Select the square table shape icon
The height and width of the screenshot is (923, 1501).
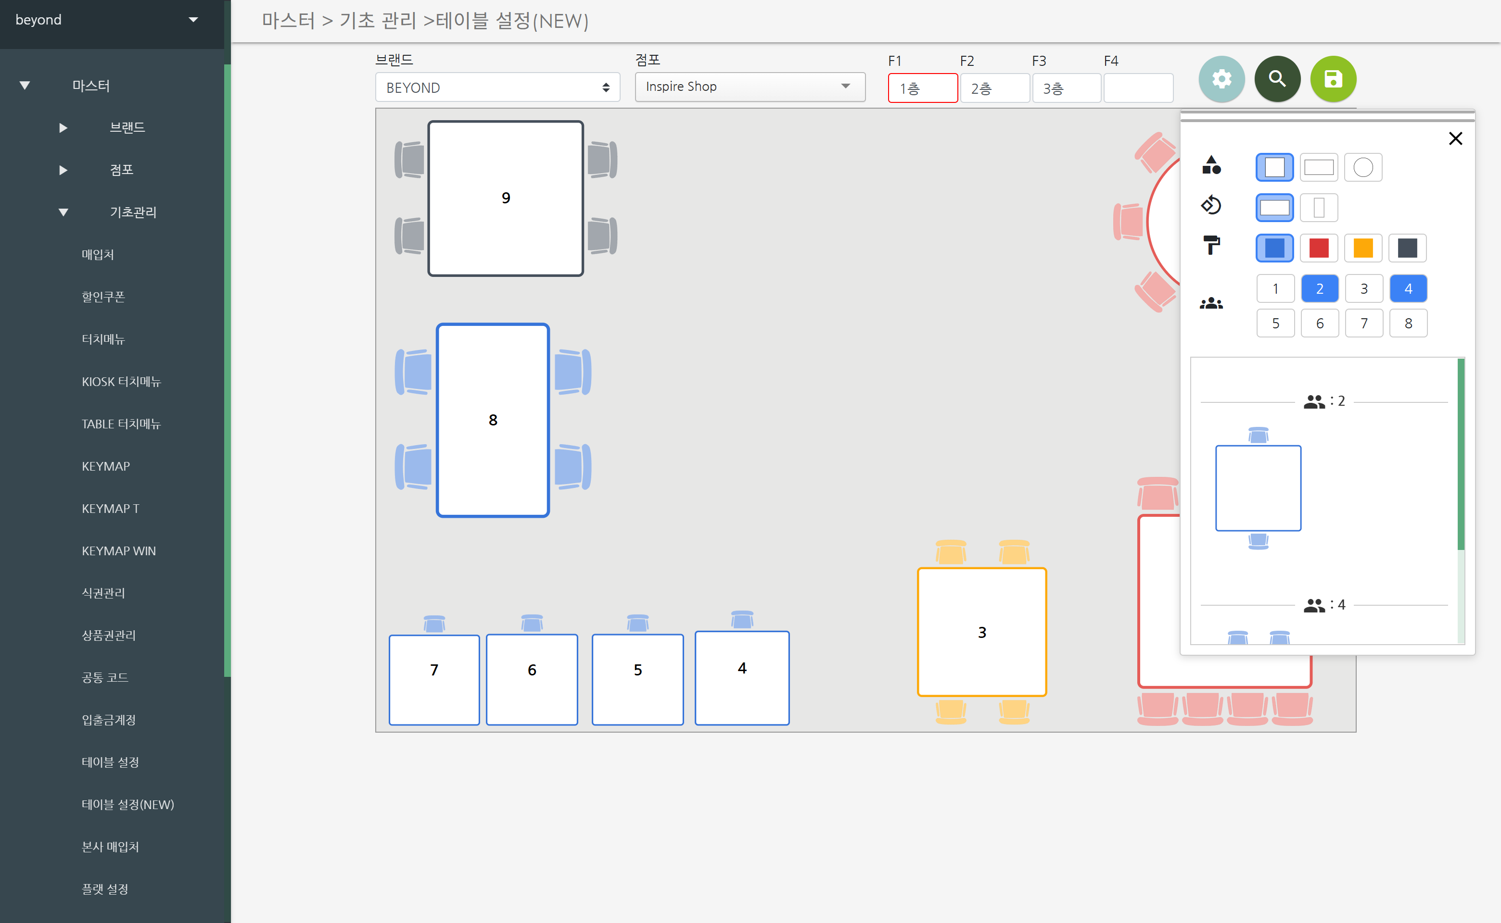tap(1274, 167)
